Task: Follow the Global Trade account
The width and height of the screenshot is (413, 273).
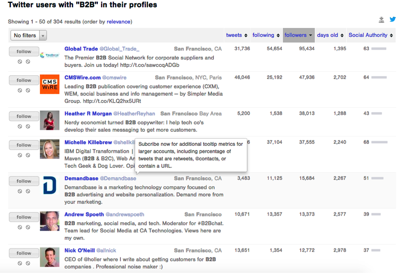Action: click(x=24, y=51)
